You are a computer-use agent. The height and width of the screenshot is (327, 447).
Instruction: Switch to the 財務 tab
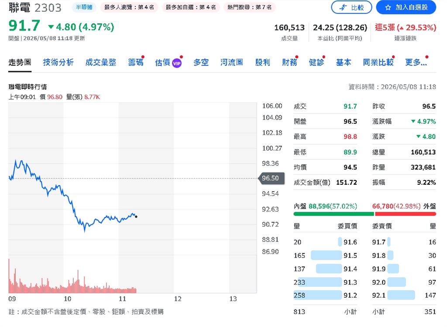click(289, 62)
